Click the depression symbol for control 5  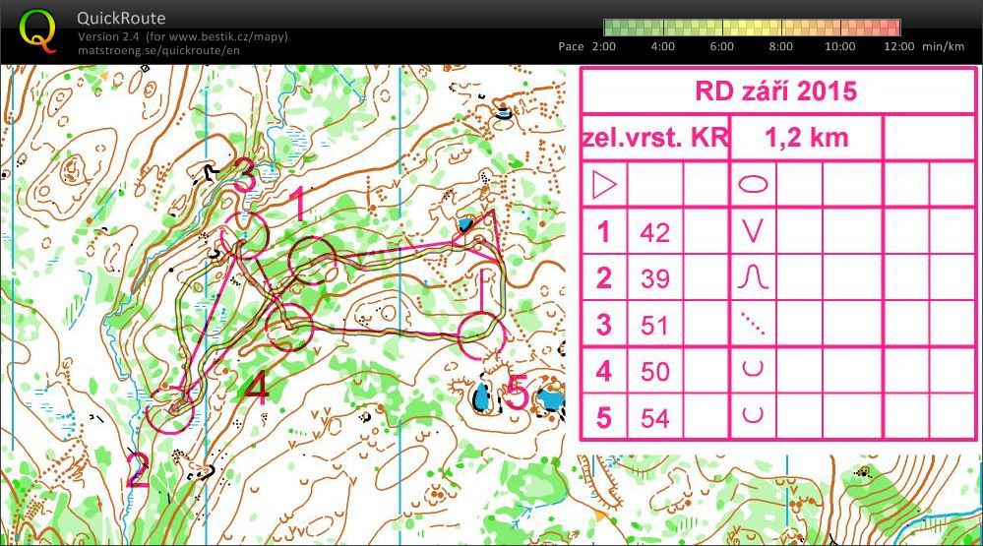753,414
